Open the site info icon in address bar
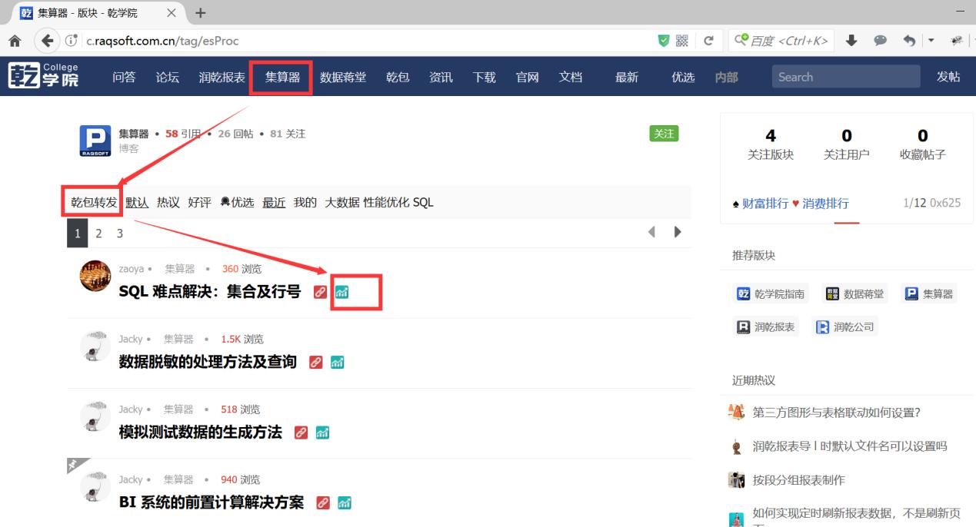The image size is (976, 527). point(72,41)
